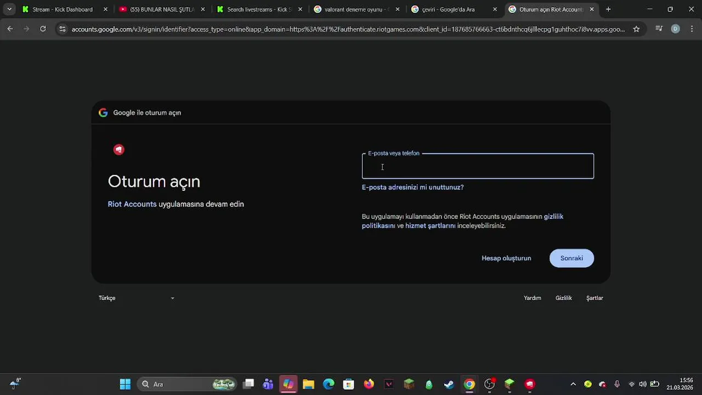Image resolution: width=702 pixels, height=395 pixels.
Task: Open Copilot from the taskbar
Action: pos(288,384)
